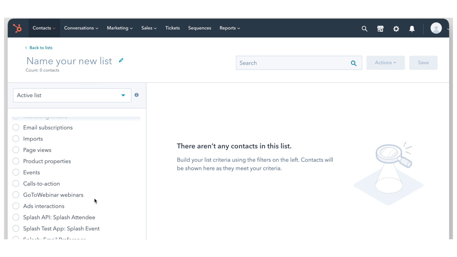Show notifications with the bell icon
The height and width of the screenshot is (257, 457).
click(412, 29)
